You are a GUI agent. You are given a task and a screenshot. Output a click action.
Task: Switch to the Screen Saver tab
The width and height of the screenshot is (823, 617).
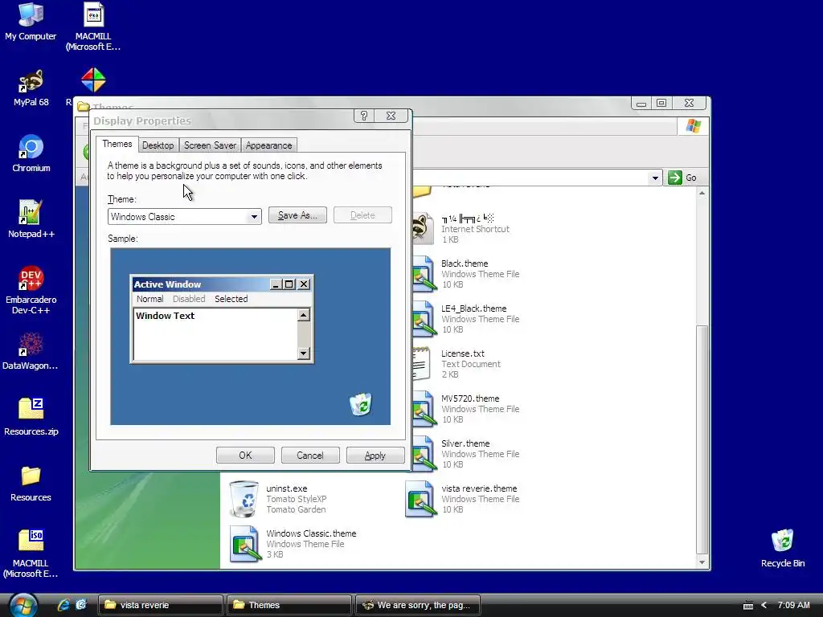(210, 145)
